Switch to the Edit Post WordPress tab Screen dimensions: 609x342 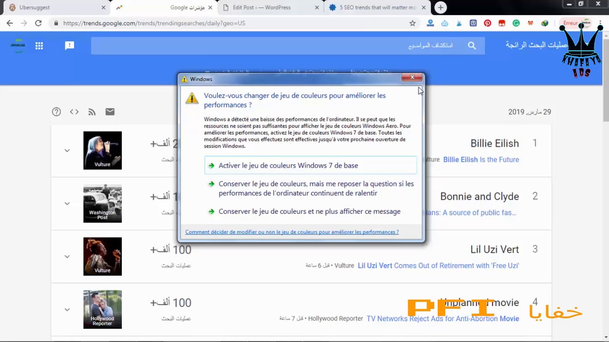[x=271, y=8]
